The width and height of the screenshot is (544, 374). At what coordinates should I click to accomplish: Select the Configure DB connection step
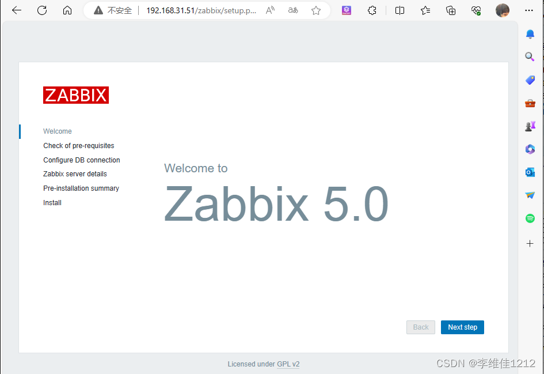(x=81, y=160)
